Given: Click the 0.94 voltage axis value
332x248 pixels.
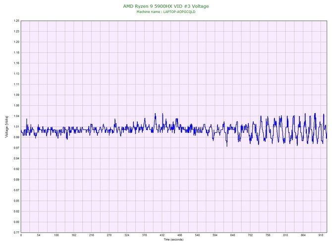Looking at the screenshot, I should 16,159.
